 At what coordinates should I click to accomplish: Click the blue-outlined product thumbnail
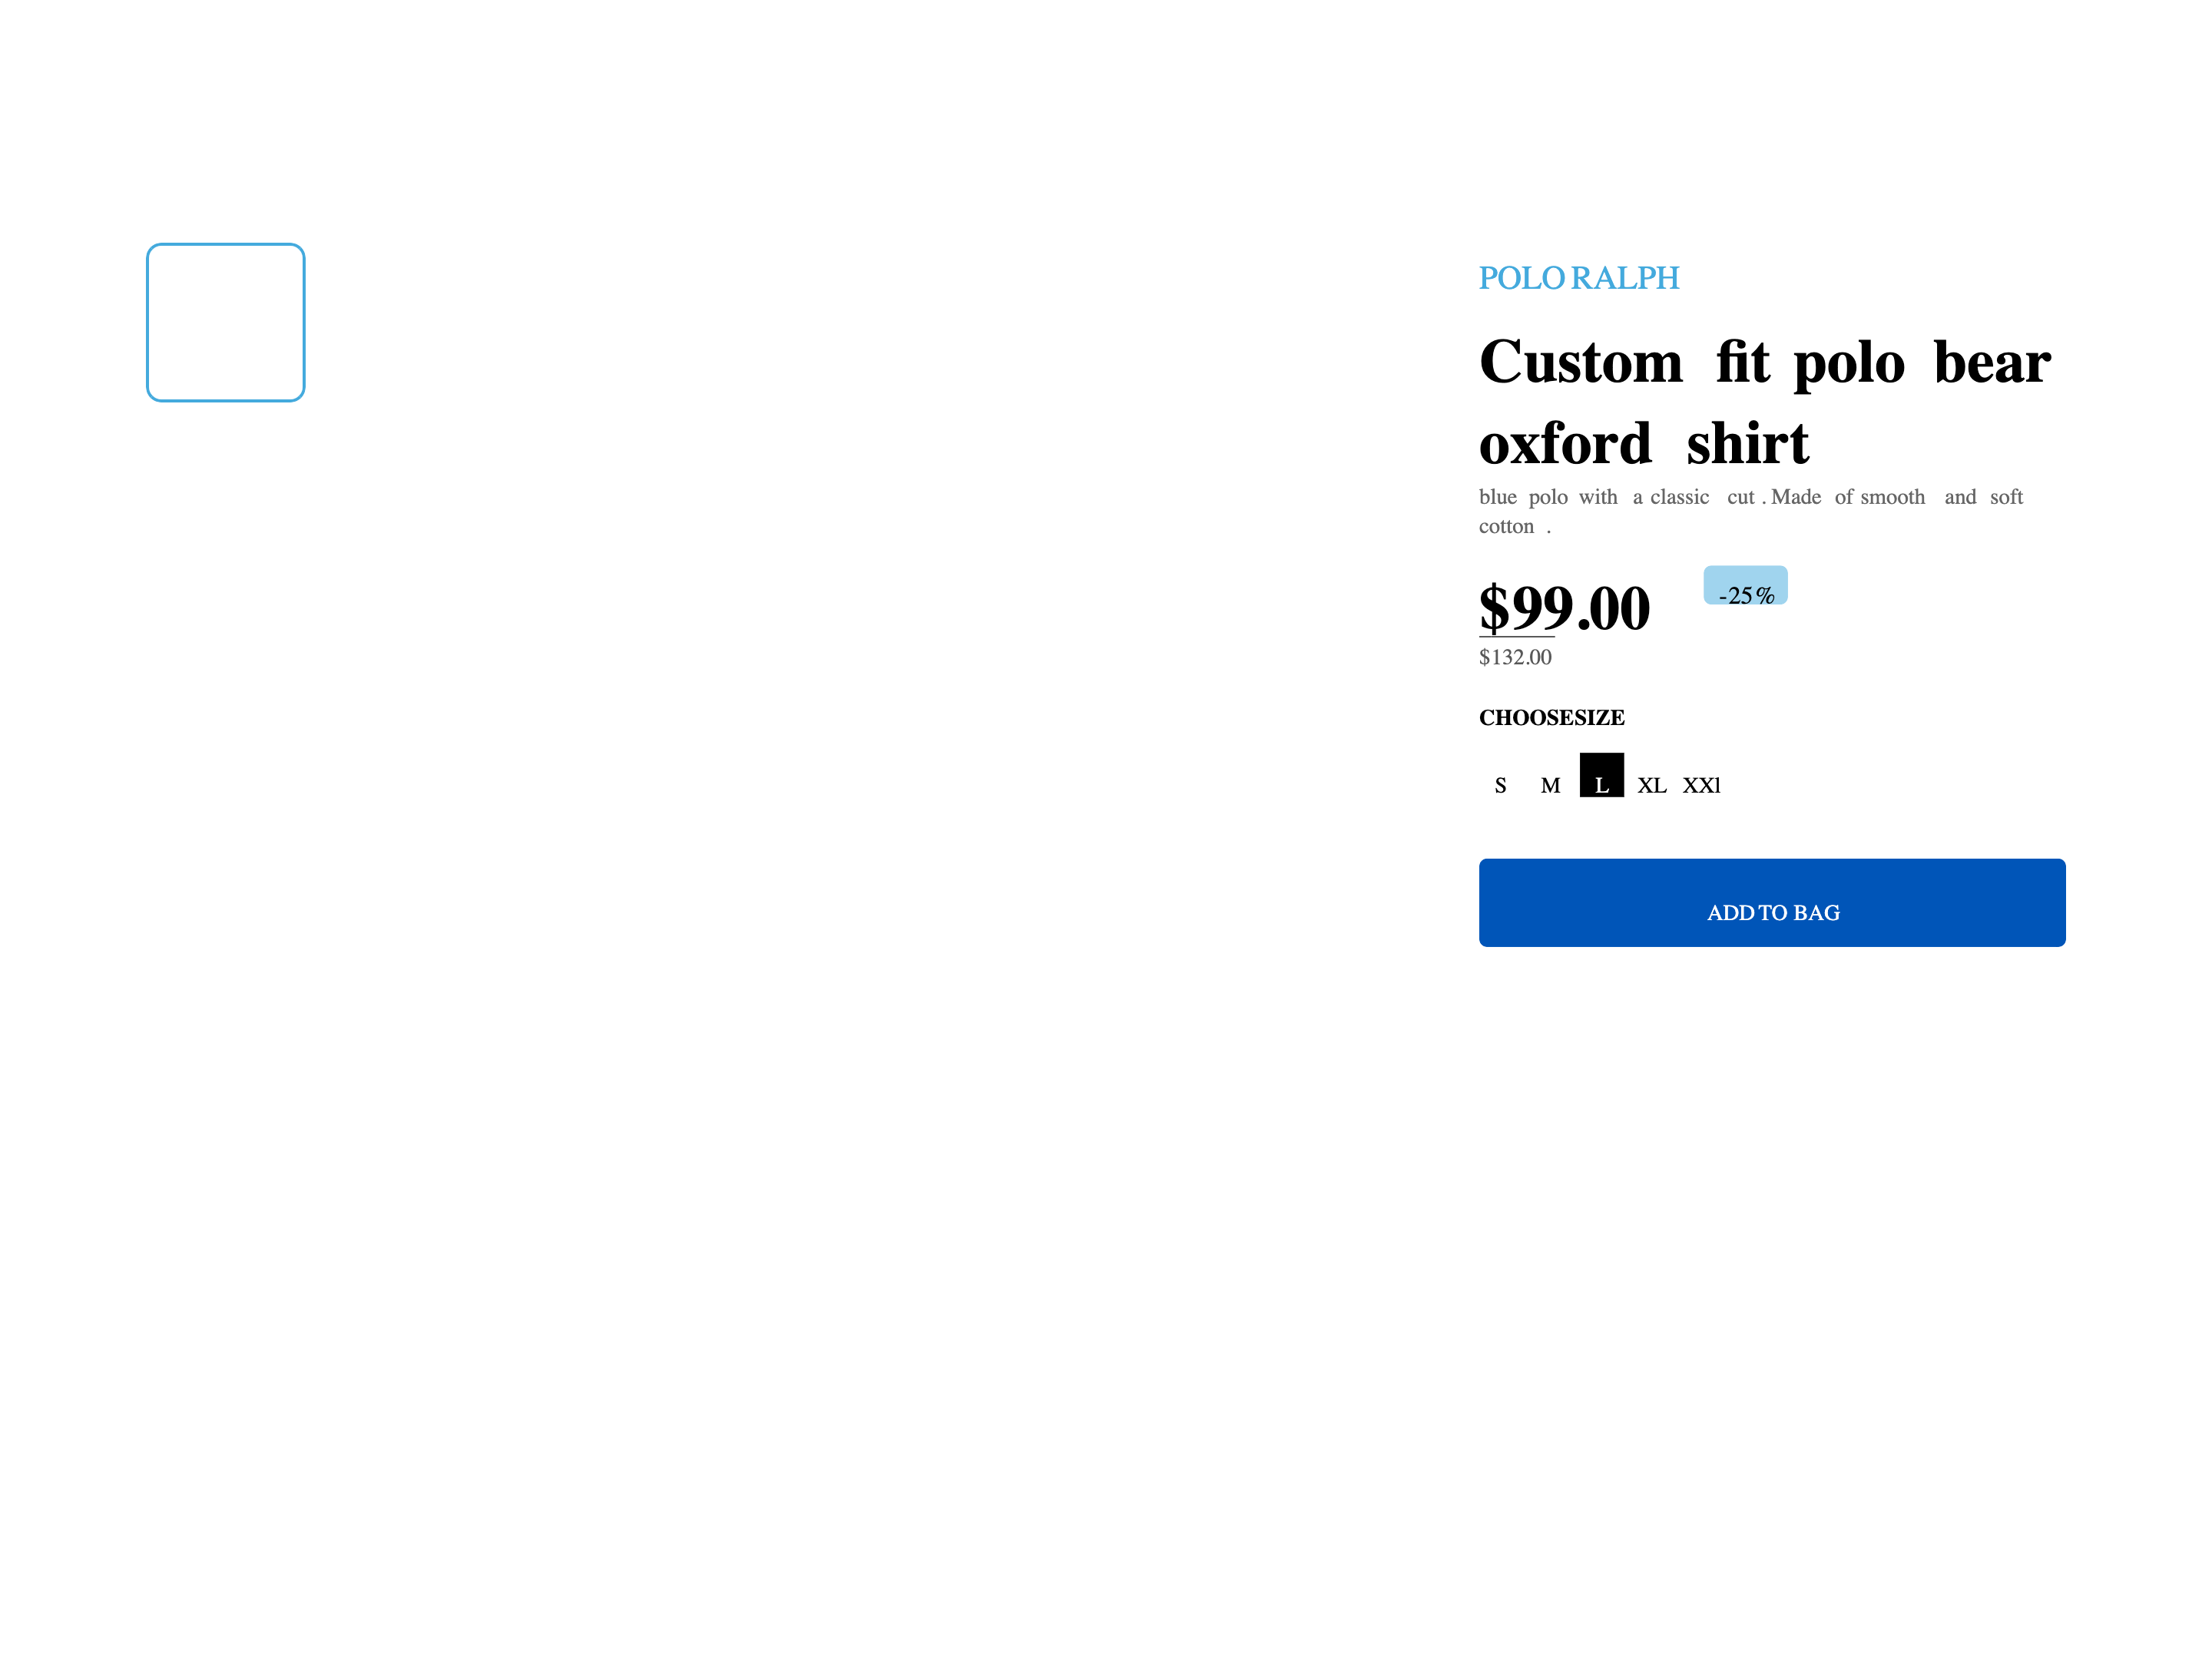click(226, 322)
